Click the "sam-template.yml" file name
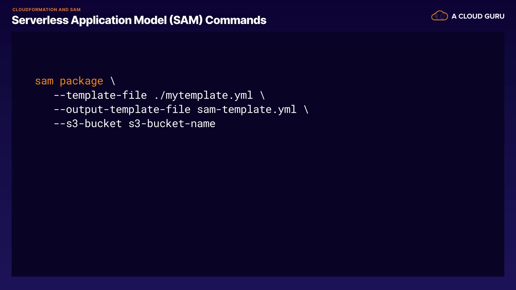Viewport: 516px width, 290px height. 247,110
